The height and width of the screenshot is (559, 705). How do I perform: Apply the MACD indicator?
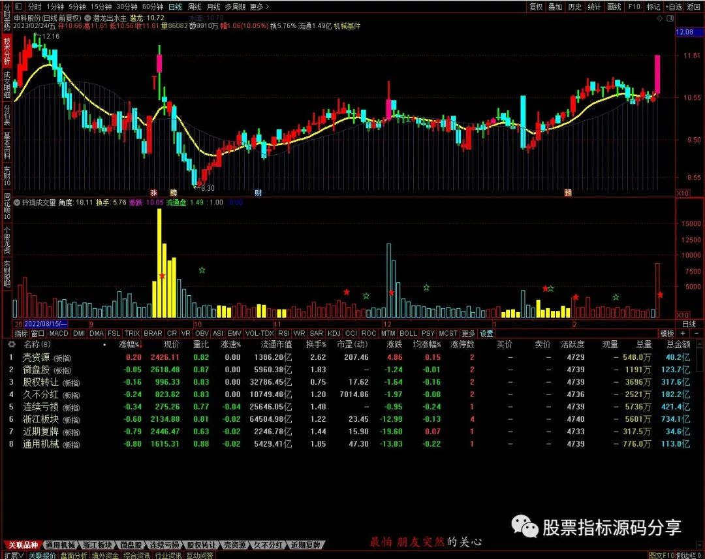(x=59, y=333)
